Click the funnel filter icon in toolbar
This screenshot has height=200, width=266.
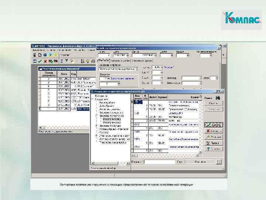coord(66,61)
